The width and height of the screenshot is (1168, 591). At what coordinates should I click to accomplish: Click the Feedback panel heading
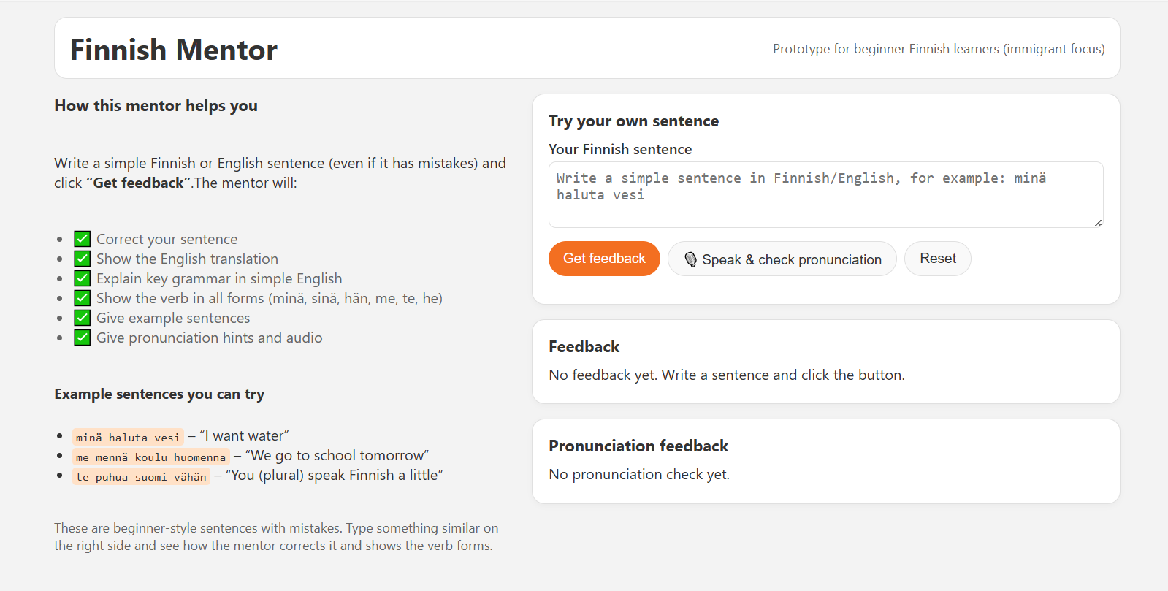point(584,346)
